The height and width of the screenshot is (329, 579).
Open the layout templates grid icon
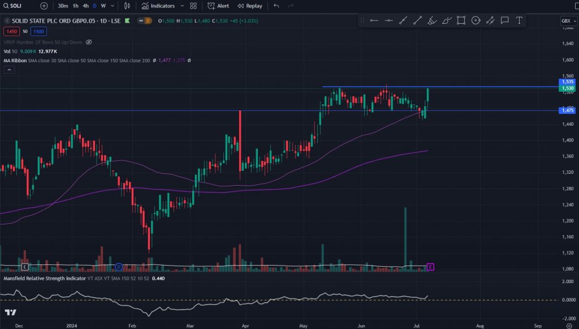193,6
